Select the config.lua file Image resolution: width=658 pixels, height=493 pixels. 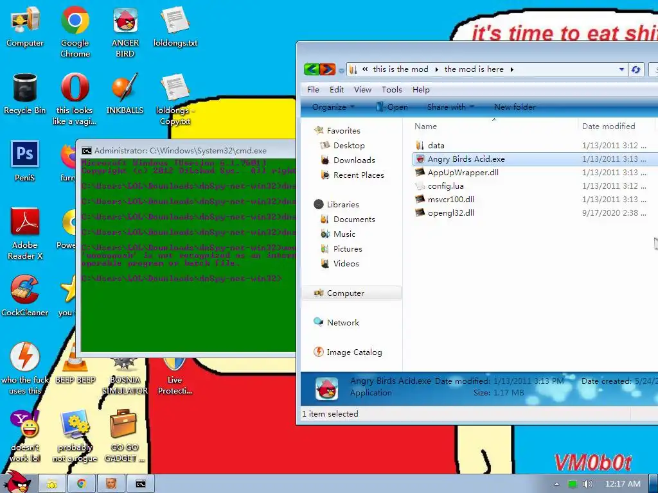pos(440,186)
